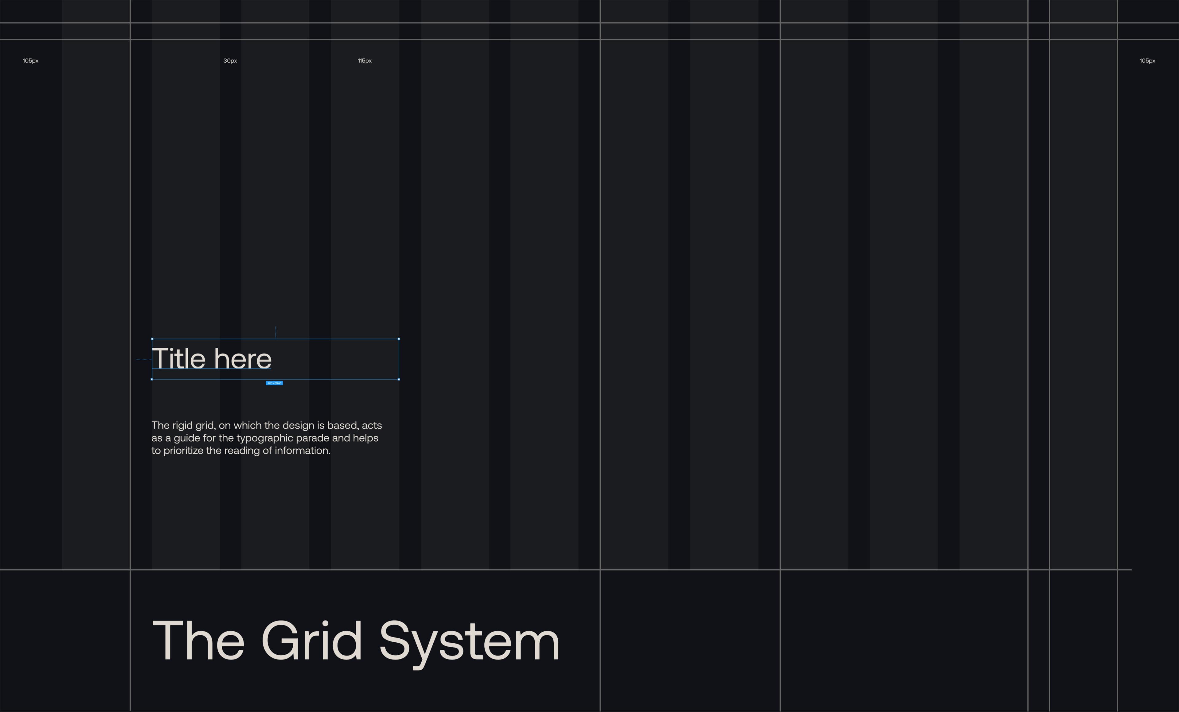Click 'The Grid System' heading

(x=355, y=641)
